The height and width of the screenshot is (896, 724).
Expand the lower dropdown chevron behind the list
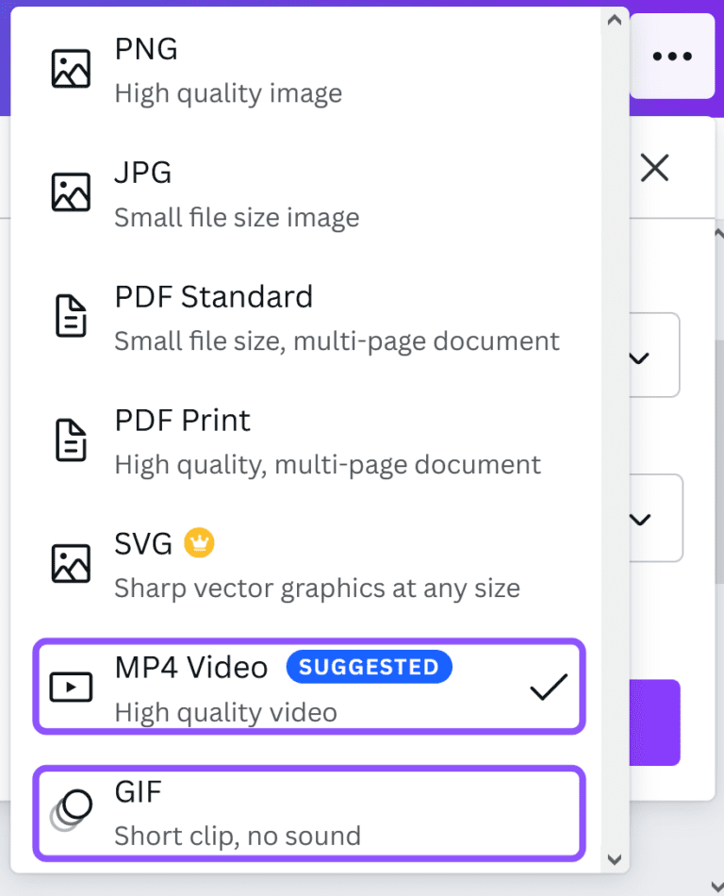[639, 520]
